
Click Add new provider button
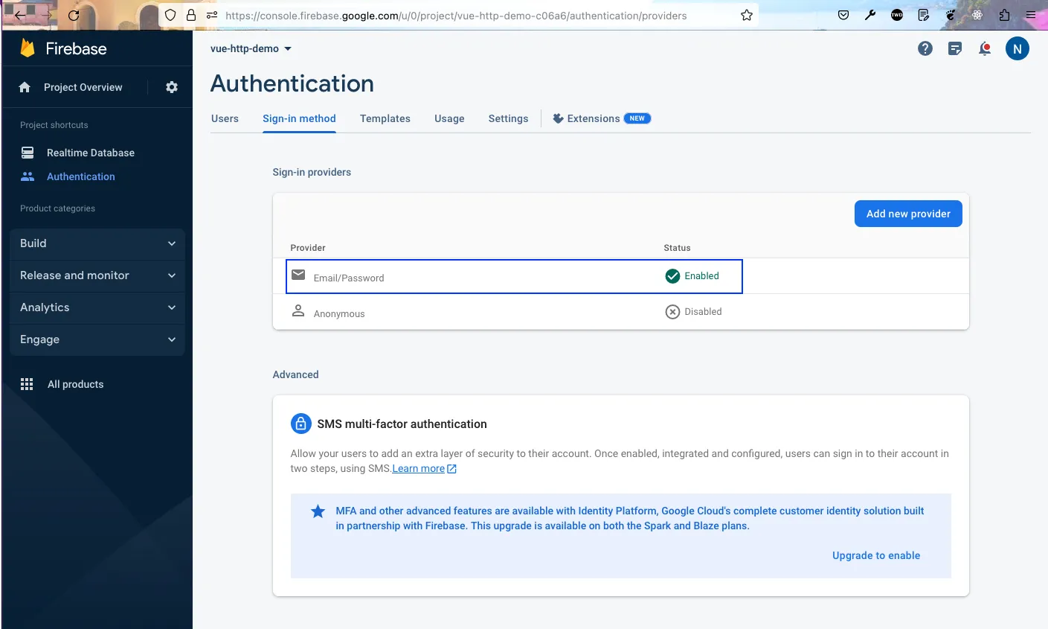tap(908, 214)
